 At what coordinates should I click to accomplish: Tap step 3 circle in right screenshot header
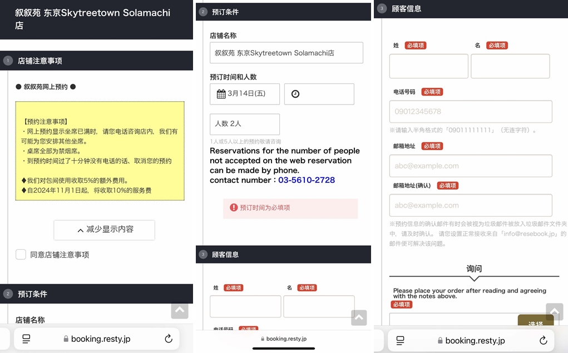point(382,8)
